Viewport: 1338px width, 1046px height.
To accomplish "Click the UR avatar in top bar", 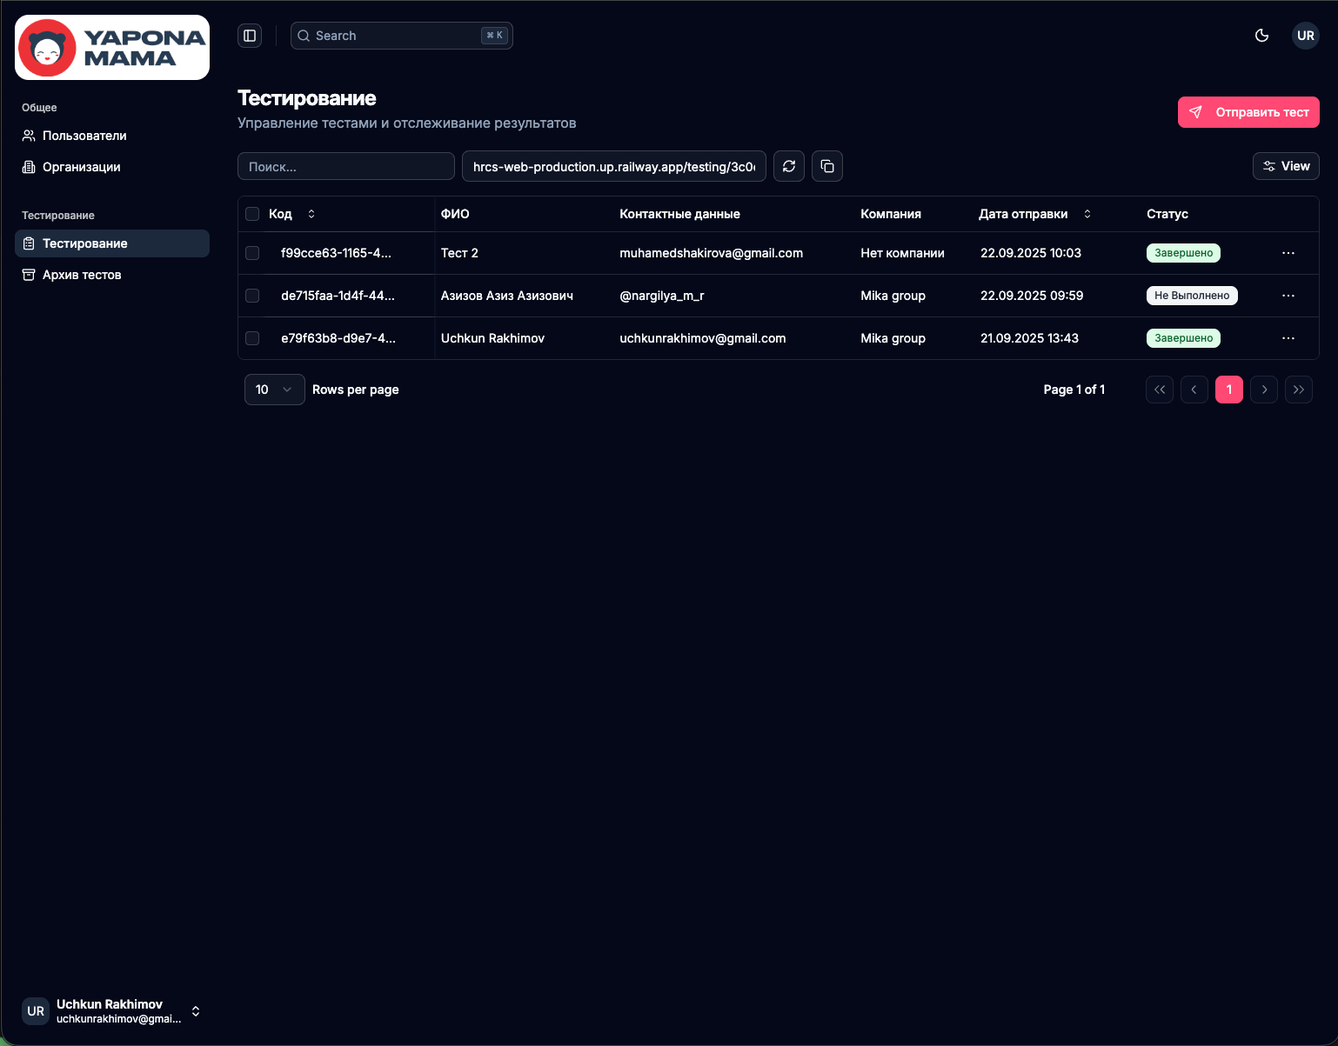I will point(1305,36).
